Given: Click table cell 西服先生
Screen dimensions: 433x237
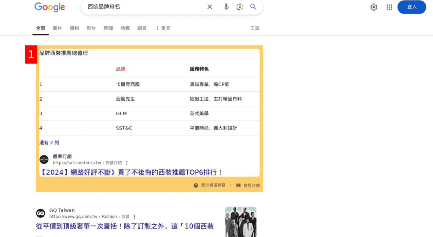Looking at the screenshot, I should (x=125, y=99).
